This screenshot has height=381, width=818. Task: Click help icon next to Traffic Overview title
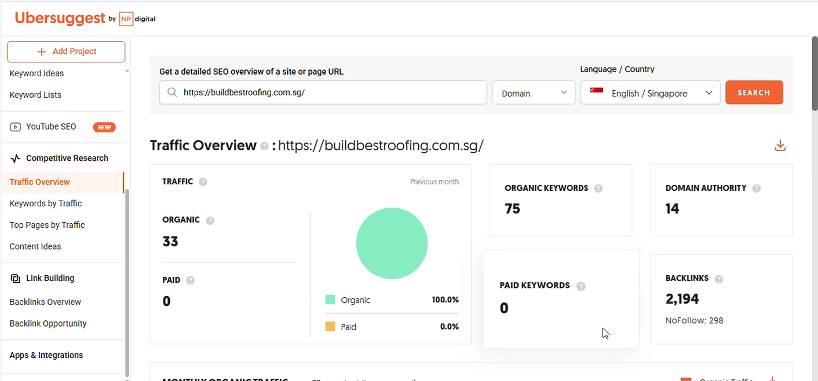click(264, 146)
